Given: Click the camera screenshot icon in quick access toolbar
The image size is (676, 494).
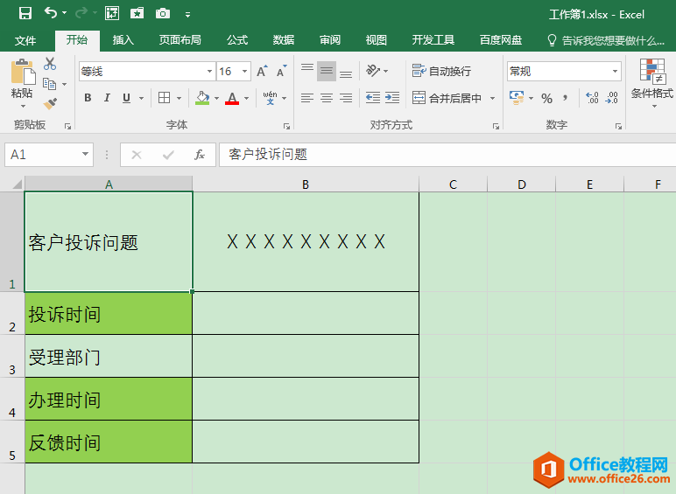Looking at the screenshot, I should 163,13.
